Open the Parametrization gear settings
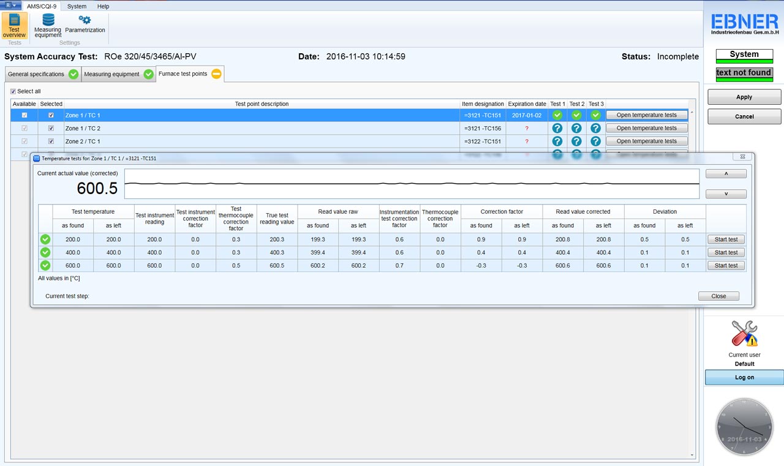This screenshot has width=784, height=466. (x=85, y=24)
